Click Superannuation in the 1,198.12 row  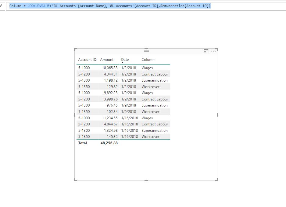click(155, 80)
